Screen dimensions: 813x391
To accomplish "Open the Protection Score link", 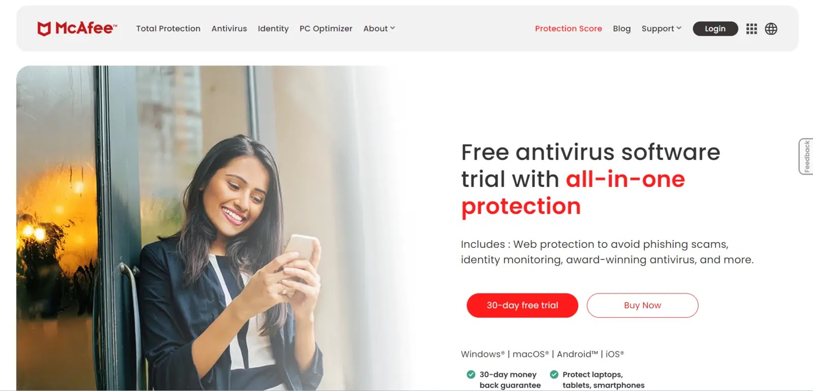I will (568, 28).
